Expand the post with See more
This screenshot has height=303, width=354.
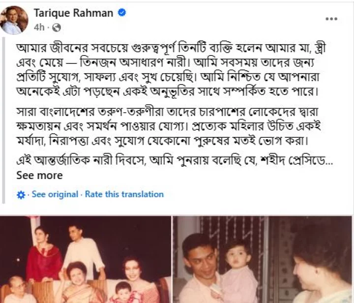point(39,176)
